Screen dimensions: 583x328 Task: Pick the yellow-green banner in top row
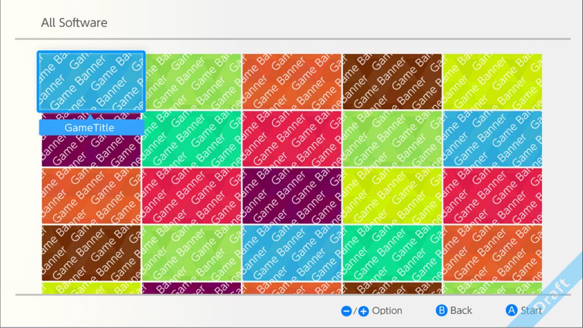492,81
